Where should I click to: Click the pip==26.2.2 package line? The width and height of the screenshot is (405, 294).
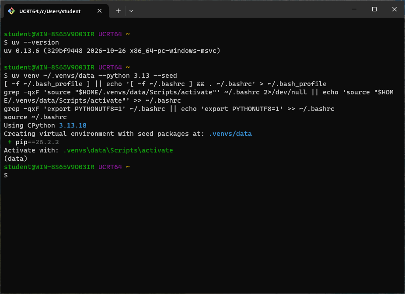tap(33, 142)
